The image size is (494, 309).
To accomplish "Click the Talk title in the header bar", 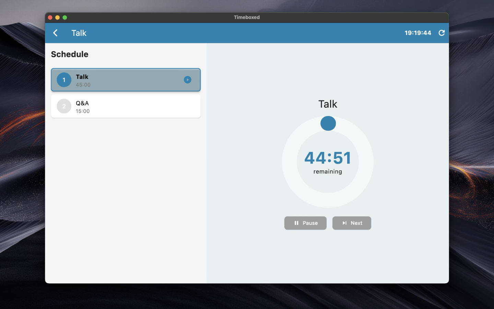I will click(79, 33).
